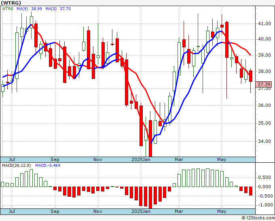Click Mar on the price chart time axis
The height and width of the screenshot is (221, 275).
coord(179,159)
